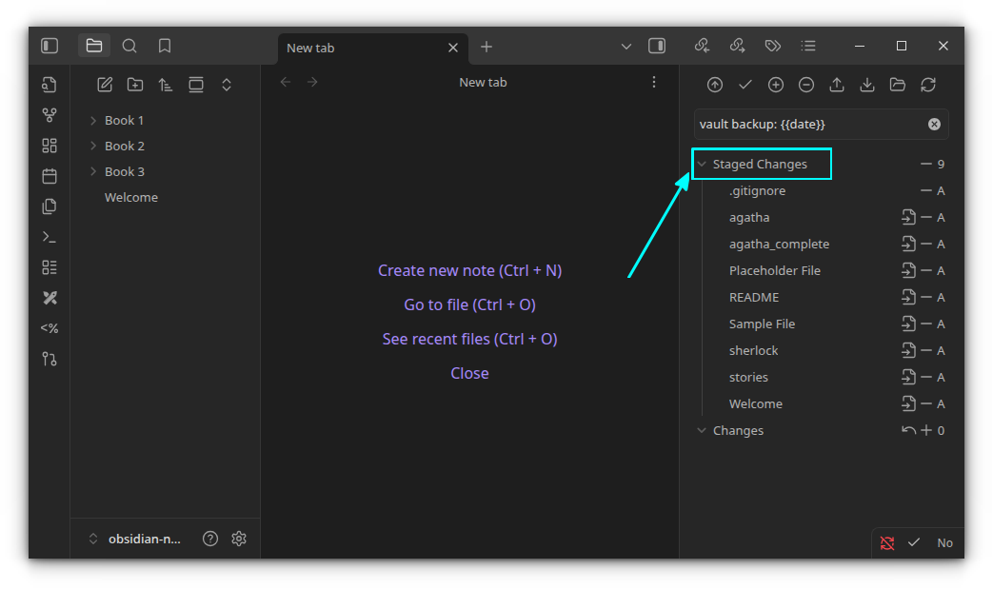Open graph view from the left ribbon

click(x=50, y=115)
